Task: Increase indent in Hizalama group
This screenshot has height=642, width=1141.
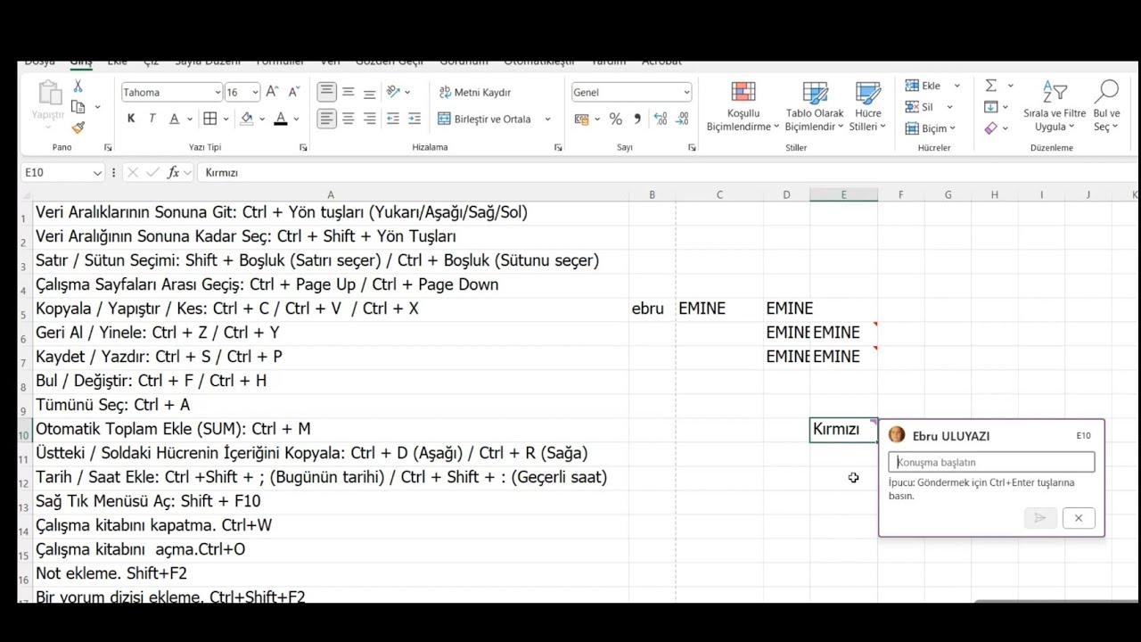Action: click(x=414, y=119)
